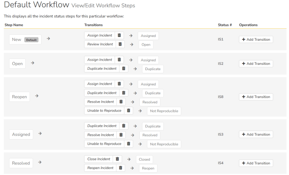Click the Default Workflow page title
Image resolution: width=289 pixels, height=175 pixels.
[x=37, y=5]
